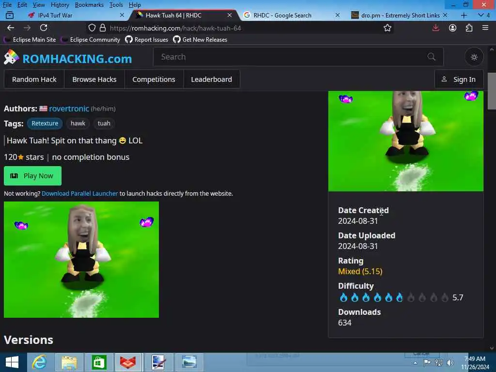The width and height of the screenshot is (496, 372).
Task: Open the Download Parallel Launcher link
Action: tap(80, 194)
